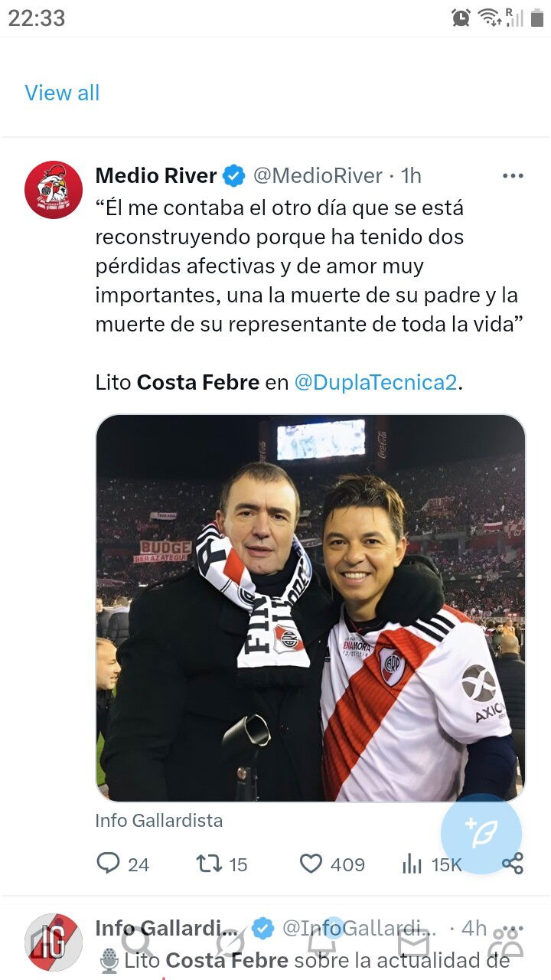Click the View all link
Image resolution: width=551 pixels, height=980 pixels.
click(x=62, y=93)
